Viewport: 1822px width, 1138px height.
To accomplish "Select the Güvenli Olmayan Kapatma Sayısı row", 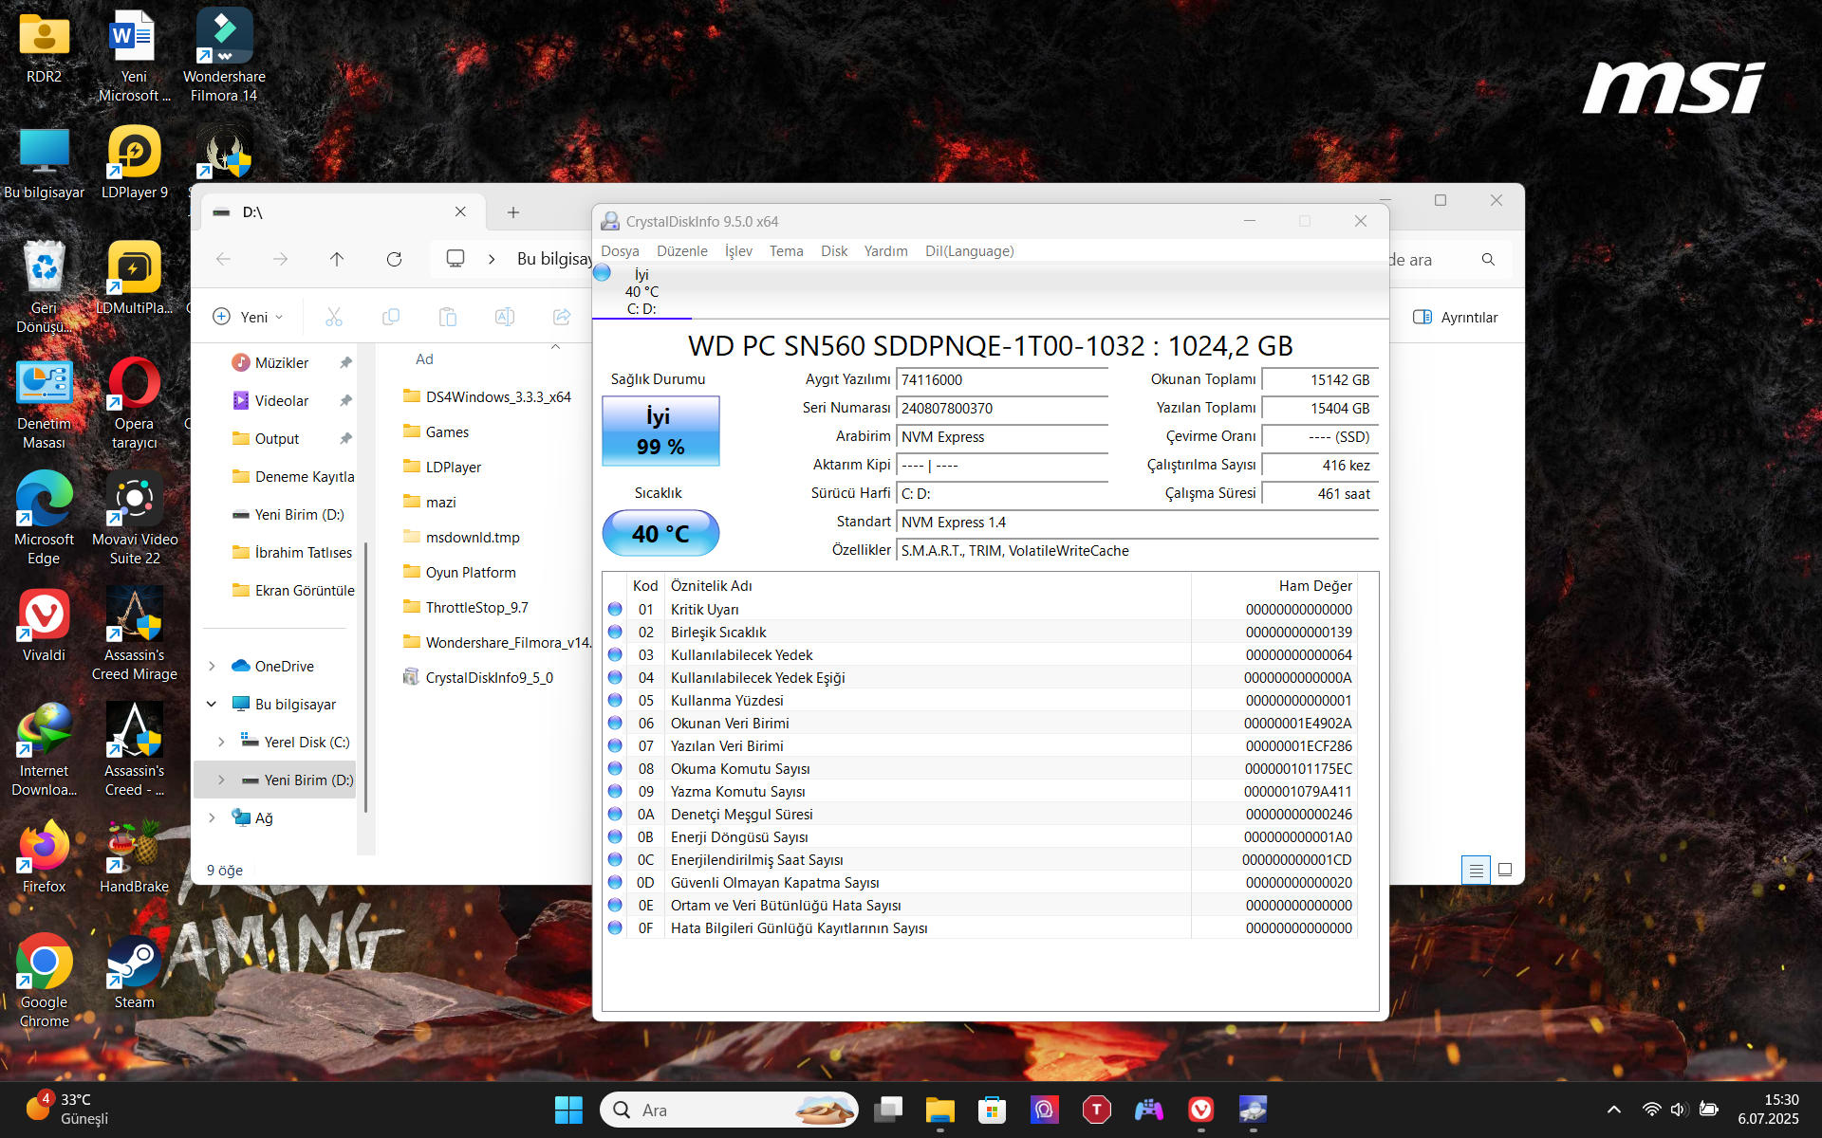I will pyautogui.click(x=981, y=882).
